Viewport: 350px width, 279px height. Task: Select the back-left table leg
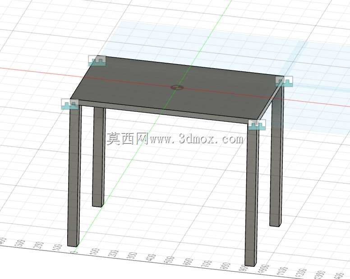tap(99, 157)
